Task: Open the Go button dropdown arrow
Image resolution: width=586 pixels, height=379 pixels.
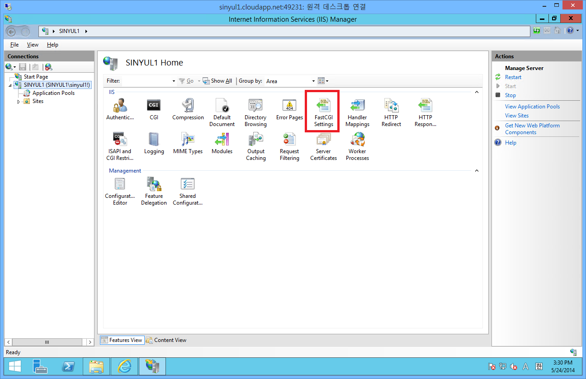Action: point(199,81)
